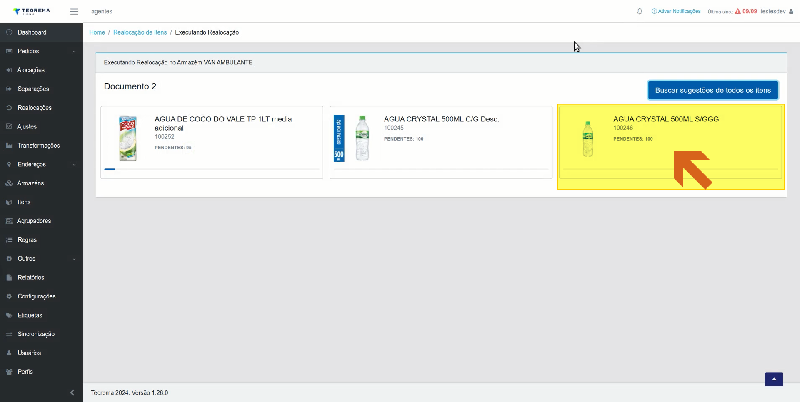Open the Relatórios menu item
The image size is (800, 402).
point(41,277)
